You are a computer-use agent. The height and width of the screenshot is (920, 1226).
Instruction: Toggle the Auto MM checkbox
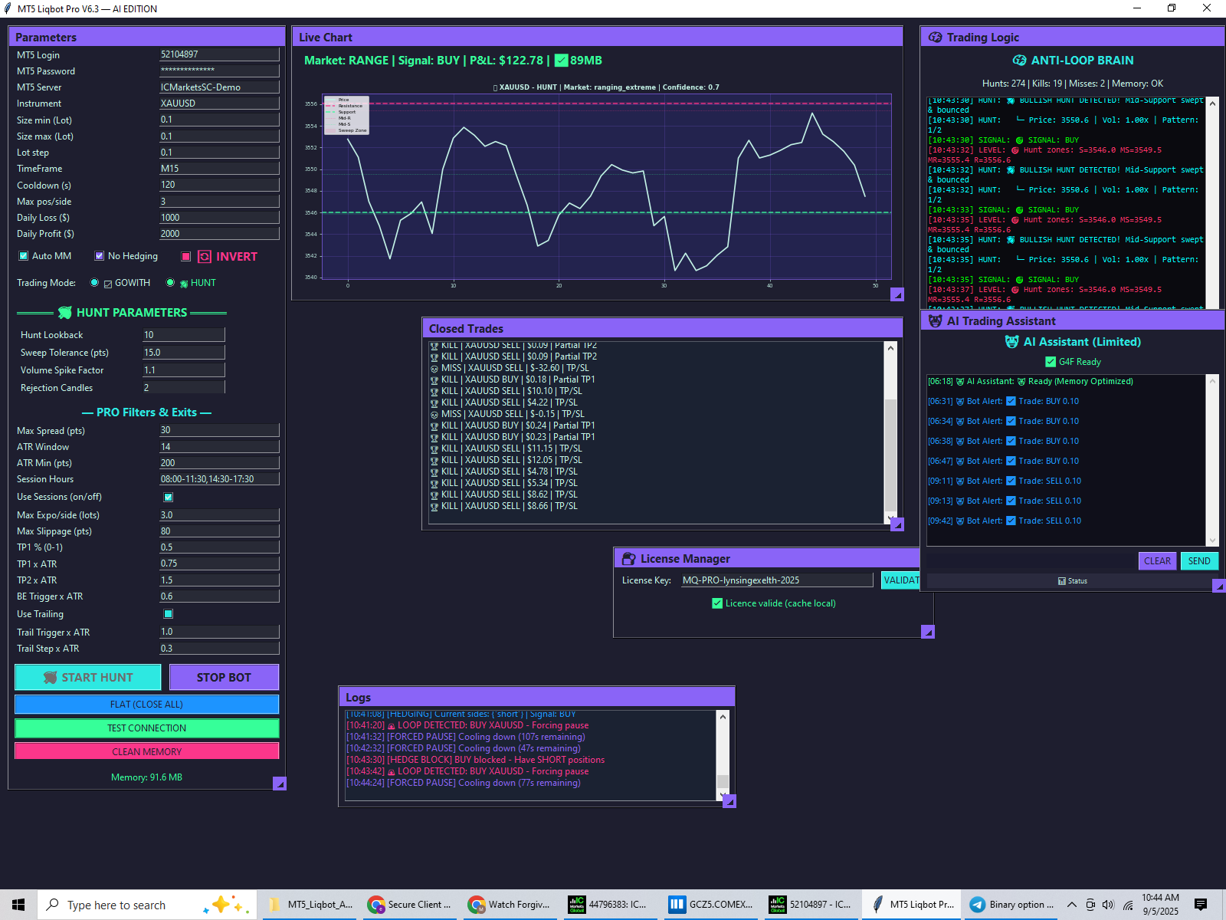click(x=24, y=256)
